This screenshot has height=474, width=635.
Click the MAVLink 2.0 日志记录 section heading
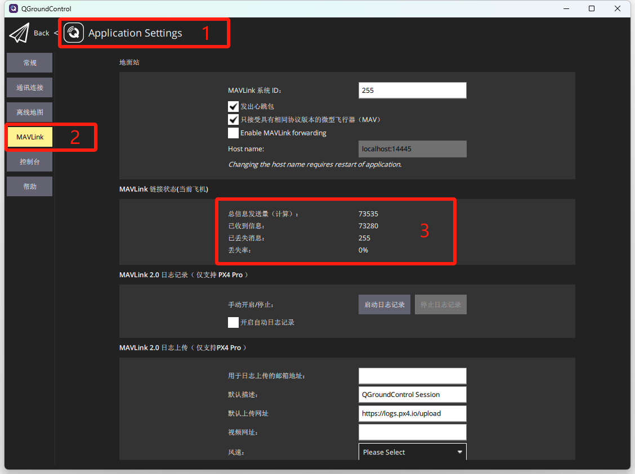pyautogui.click(x=184, y=275)
